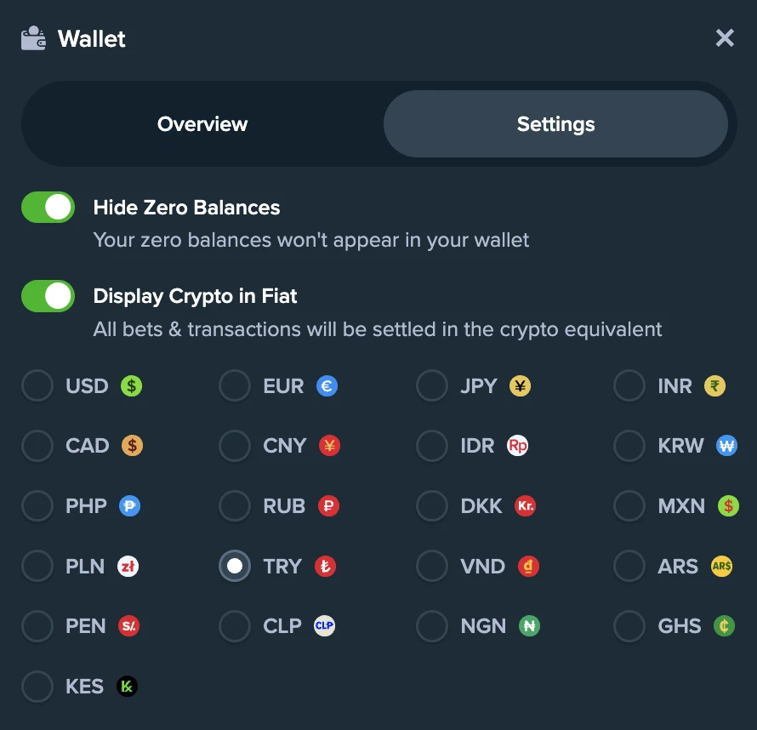Click the green dollar USD currency icon
Viewport: 757px width, 730px height.
[x=131, y=386]
